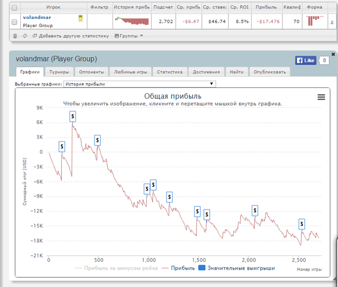Expand the Группы menu
The height and width of the screenshot is (287, 338).
tap(129, 36)
